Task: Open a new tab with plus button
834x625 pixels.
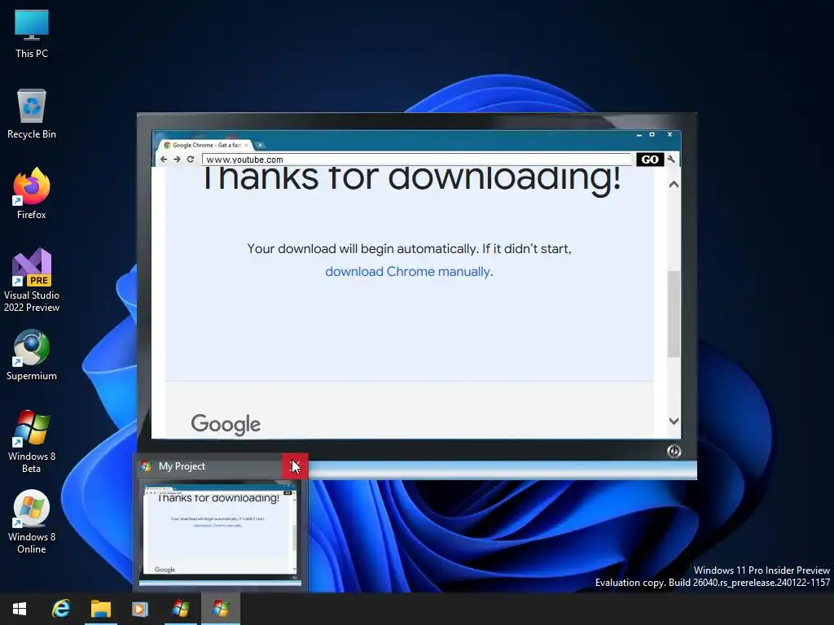Action: coord(260,145)
